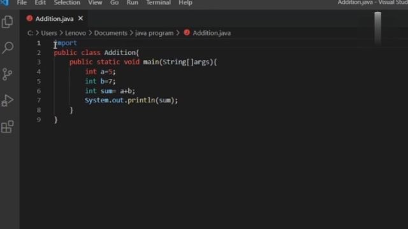The image size is (408, 229).
Task: Open the Explorer view in activity bar
Action: [x=7, y=22]
